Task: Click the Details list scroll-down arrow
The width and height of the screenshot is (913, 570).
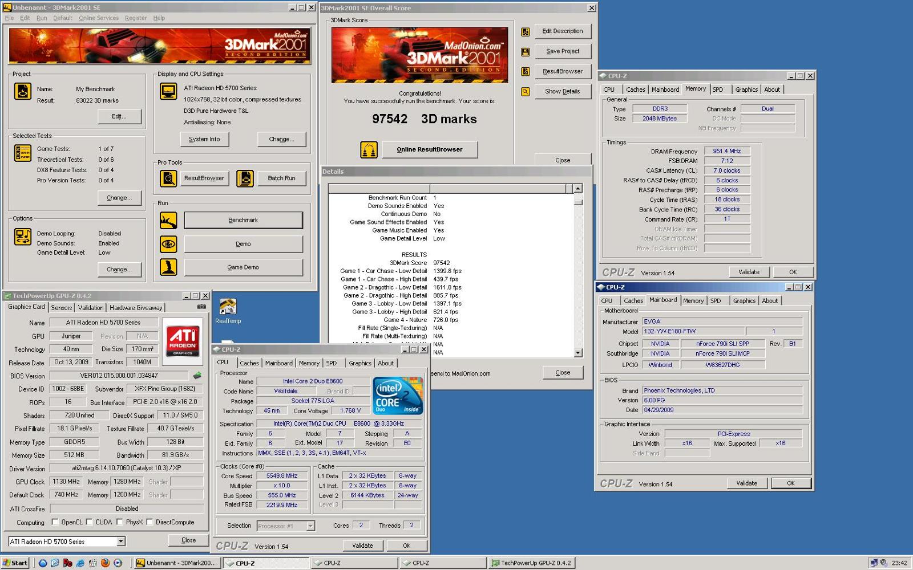Action: 577,353
